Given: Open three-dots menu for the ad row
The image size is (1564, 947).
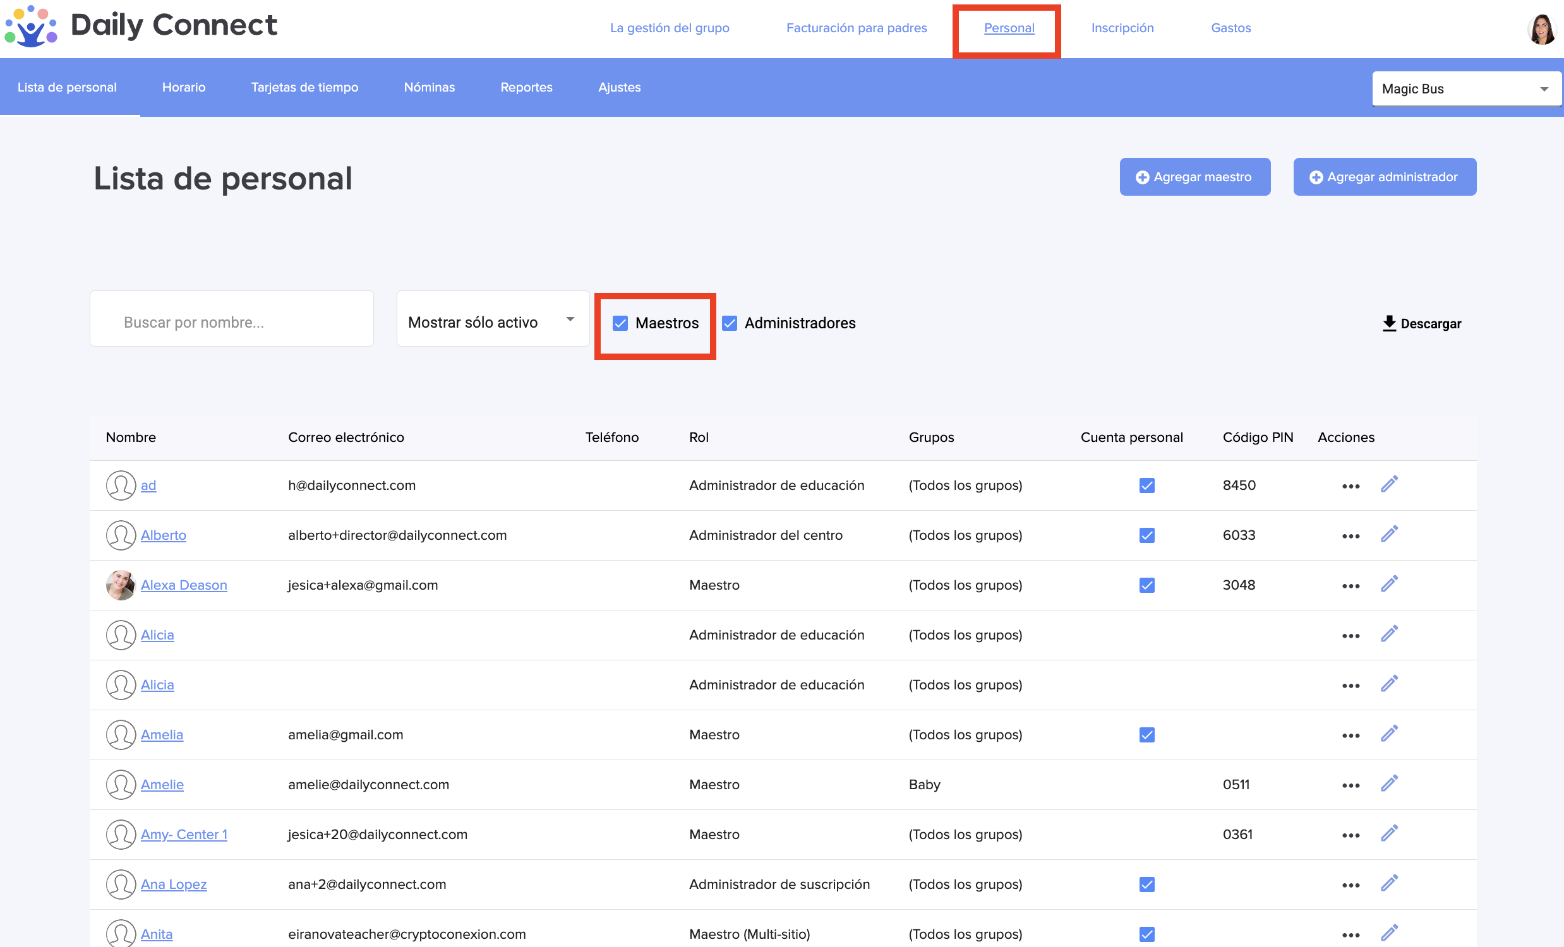Looking at the screenshot, I should (x=1350, y=487).
